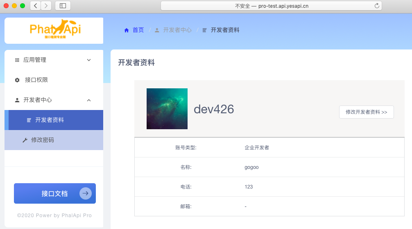Image resolution: width=412 pixels, height=229 pixels.
Task: Click the person icon beside 开发者中心
Action: click(x=17, y=100)
